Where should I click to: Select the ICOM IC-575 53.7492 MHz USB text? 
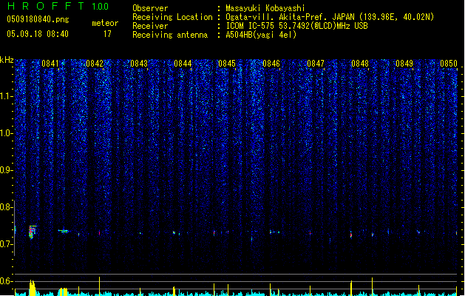click(296, 26)
